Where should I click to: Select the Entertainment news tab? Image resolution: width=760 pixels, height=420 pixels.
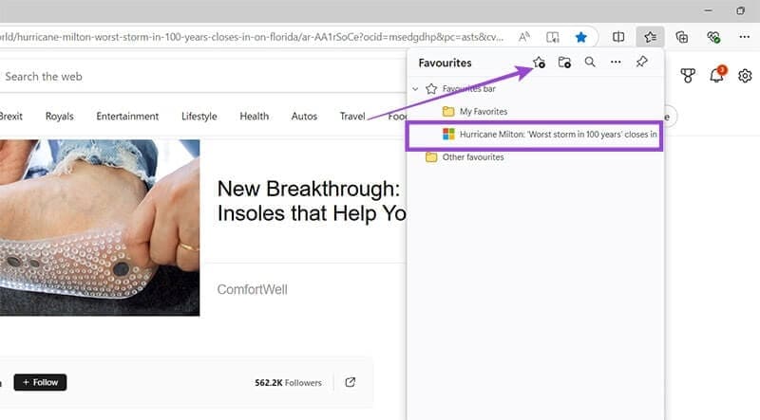pos(127,117)
